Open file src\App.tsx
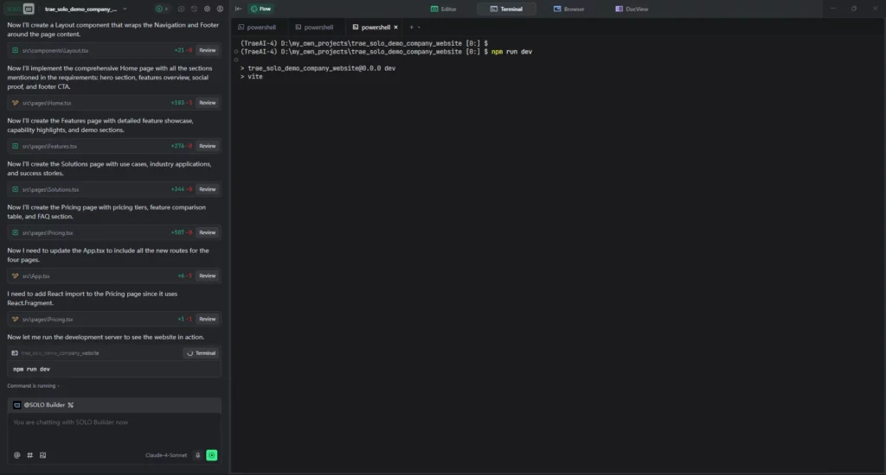Viewport: 886px width, 475px height. (36, 276)
